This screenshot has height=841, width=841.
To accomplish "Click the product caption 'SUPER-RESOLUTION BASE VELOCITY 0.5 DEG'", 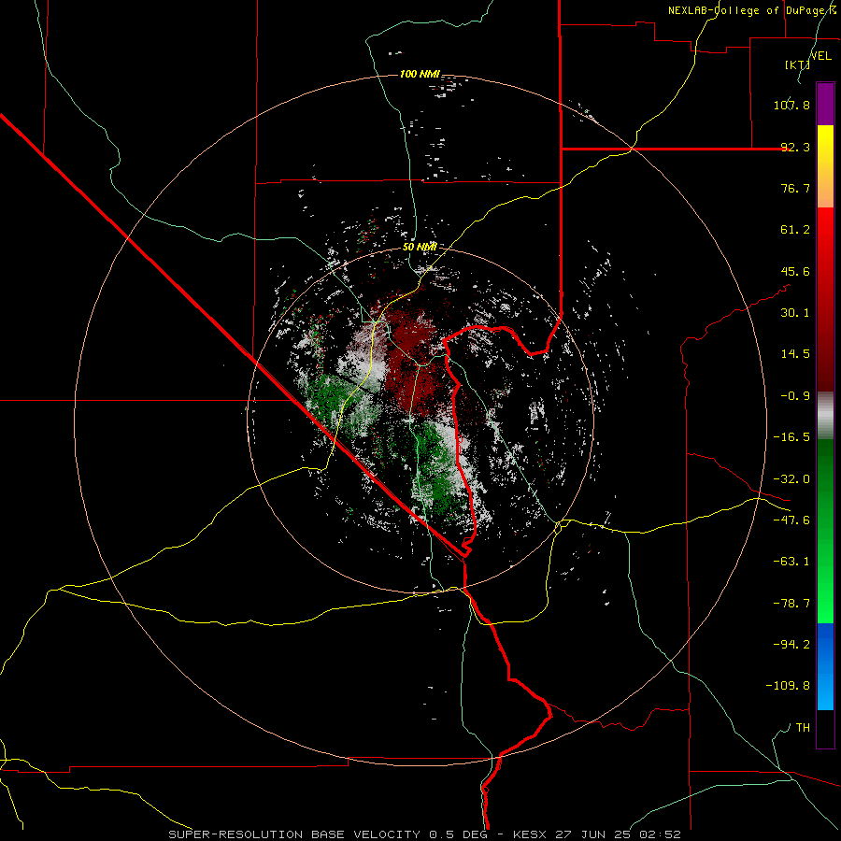I will (328, 834).
